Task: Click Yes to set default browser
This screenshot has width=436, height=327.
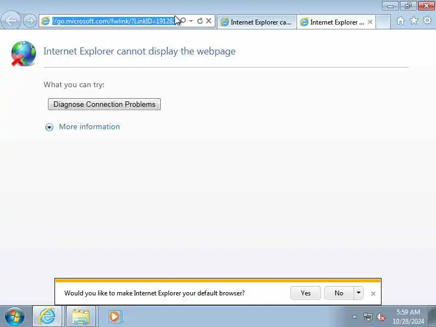Action: [306, 293]
